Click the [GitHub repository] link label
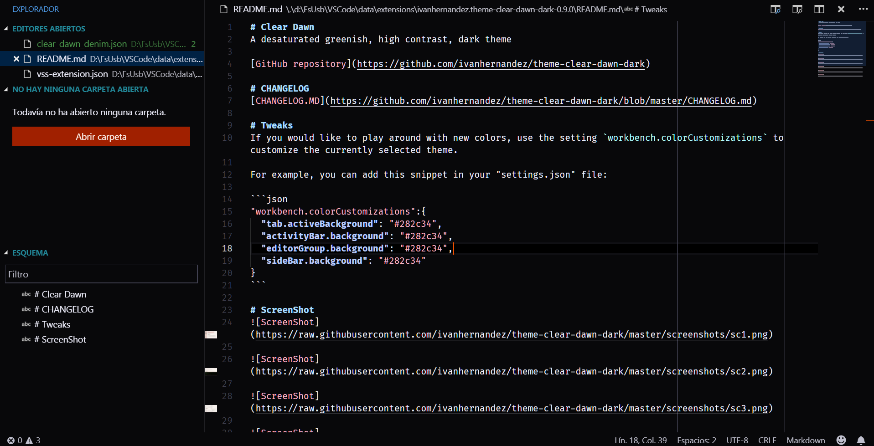This screenshot has width=874, height=446. 301,64
